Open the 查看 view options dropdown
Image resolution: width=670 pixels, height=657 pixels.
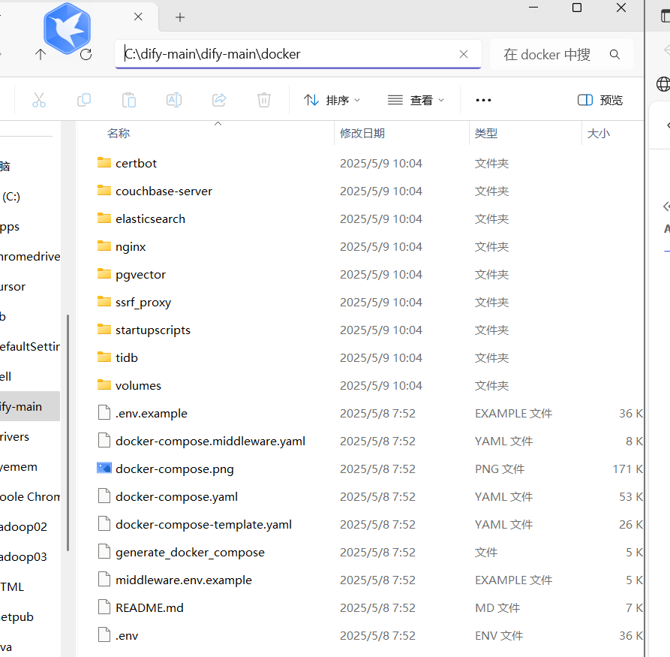tap(416, 100)
